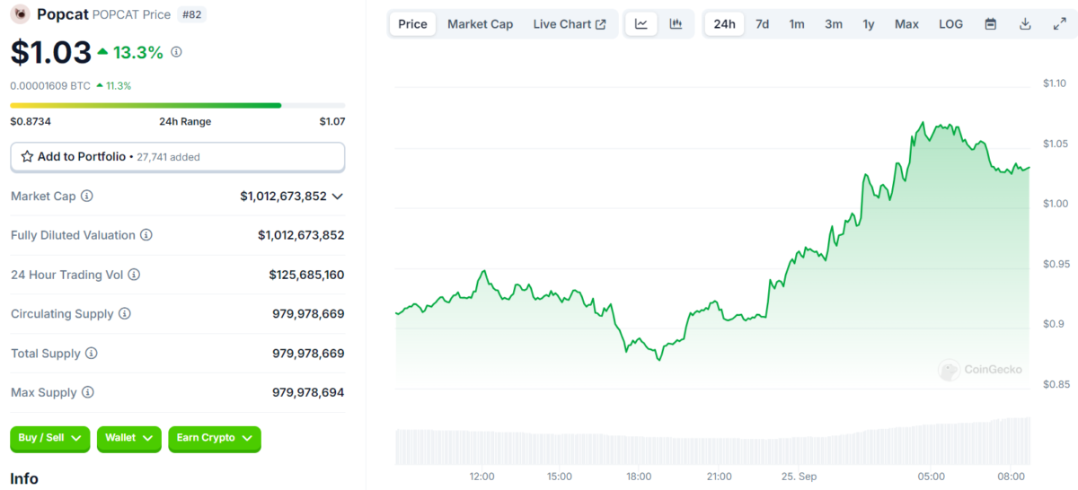Image resolution: width=1078 pixels, height=490 pixels.
Task: Select the 3m time range
Action: (x=834, y=24)
